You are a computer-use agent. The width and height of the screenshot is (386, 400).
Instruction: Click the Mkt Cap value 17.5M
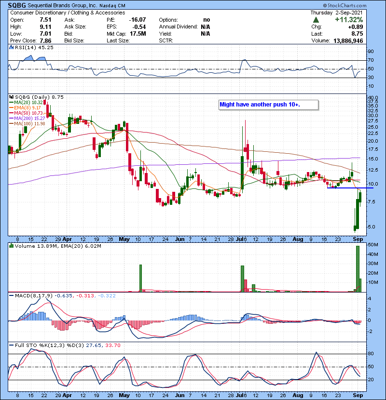pyautogui.click(x=138, y=34)
